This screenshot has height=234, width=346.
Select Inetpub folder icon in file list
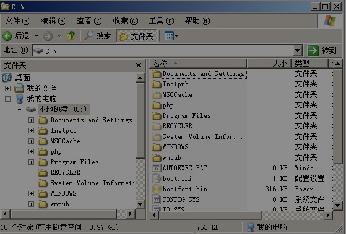pyautogui.click(x=157, y=85)
